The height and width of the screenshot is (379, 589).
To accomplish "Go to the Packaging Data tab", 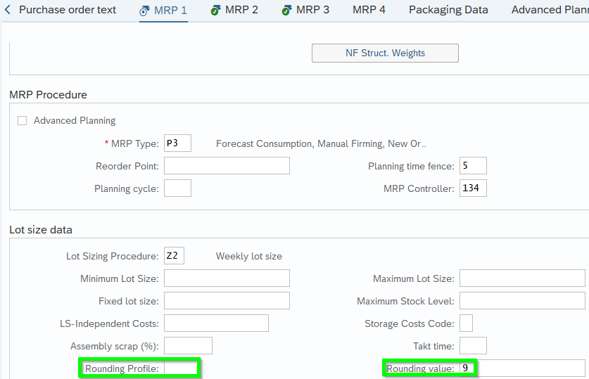I will tap(448, 10).
